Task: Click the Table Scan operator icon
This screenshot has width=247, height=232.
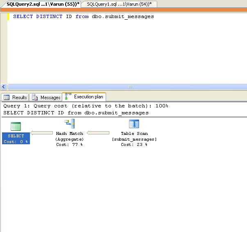Action: (134, 124)
